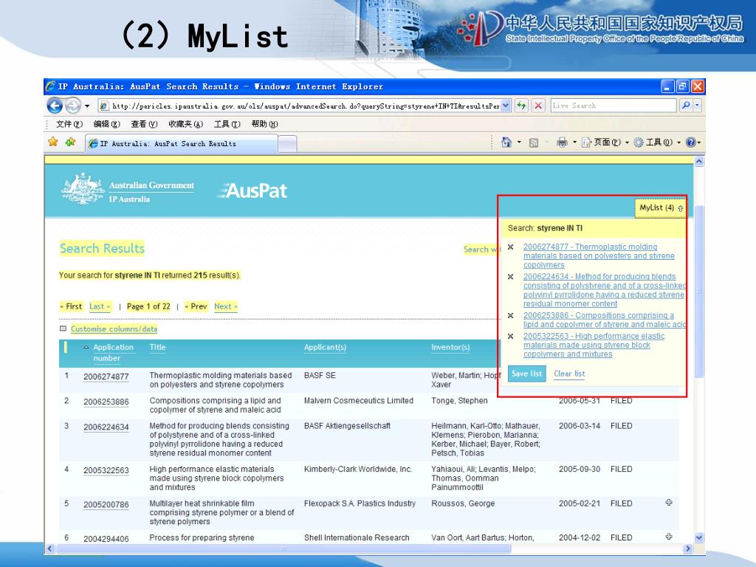Image resolution: width=756 pixels, height=567 pixels.
Task: Open the 页面(P) command bar menu
Action: (x=605, y=142)
